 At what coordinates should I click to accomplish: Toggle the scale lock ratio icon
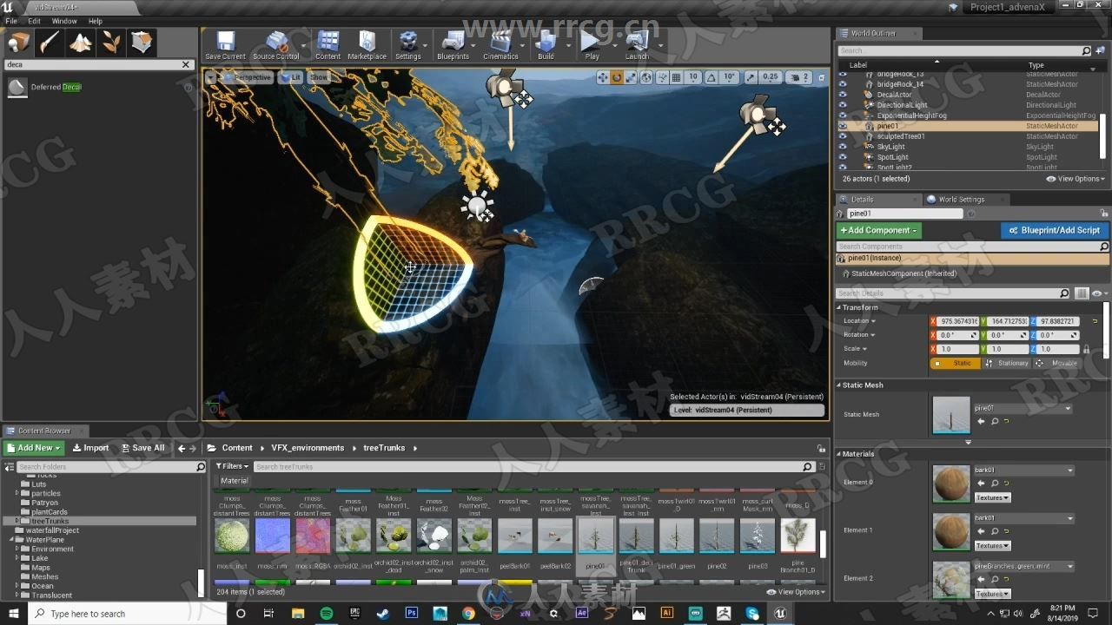tap(1086, 349)
